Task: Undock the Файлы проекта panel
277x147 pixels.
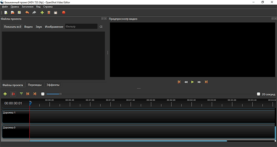Action: pos(102,18)
